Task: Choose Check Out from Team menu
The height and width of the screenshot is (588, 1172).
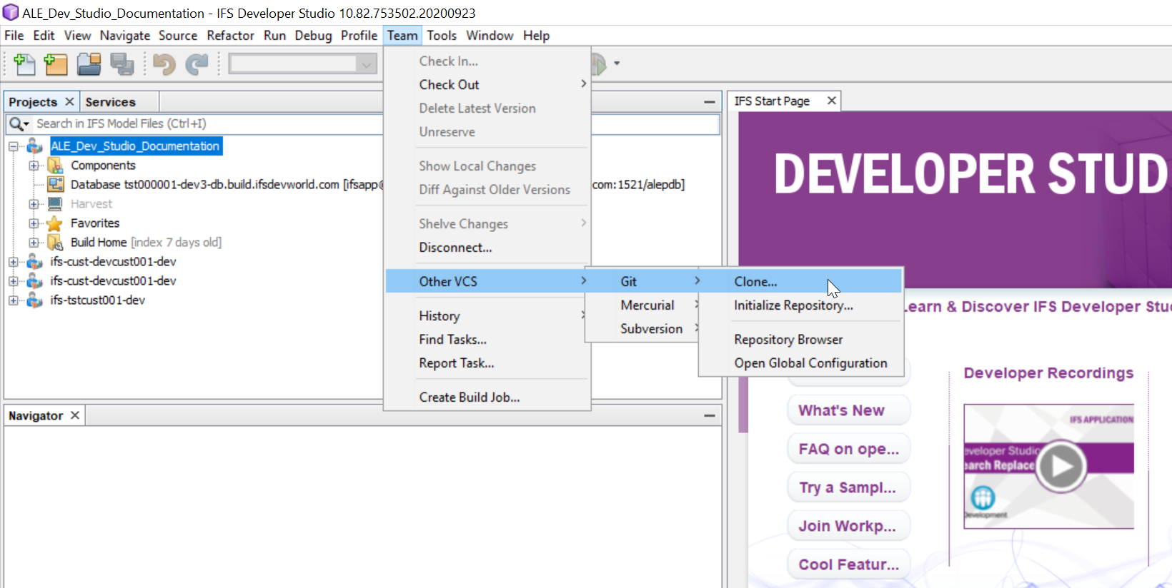Action: coord(488,85)
